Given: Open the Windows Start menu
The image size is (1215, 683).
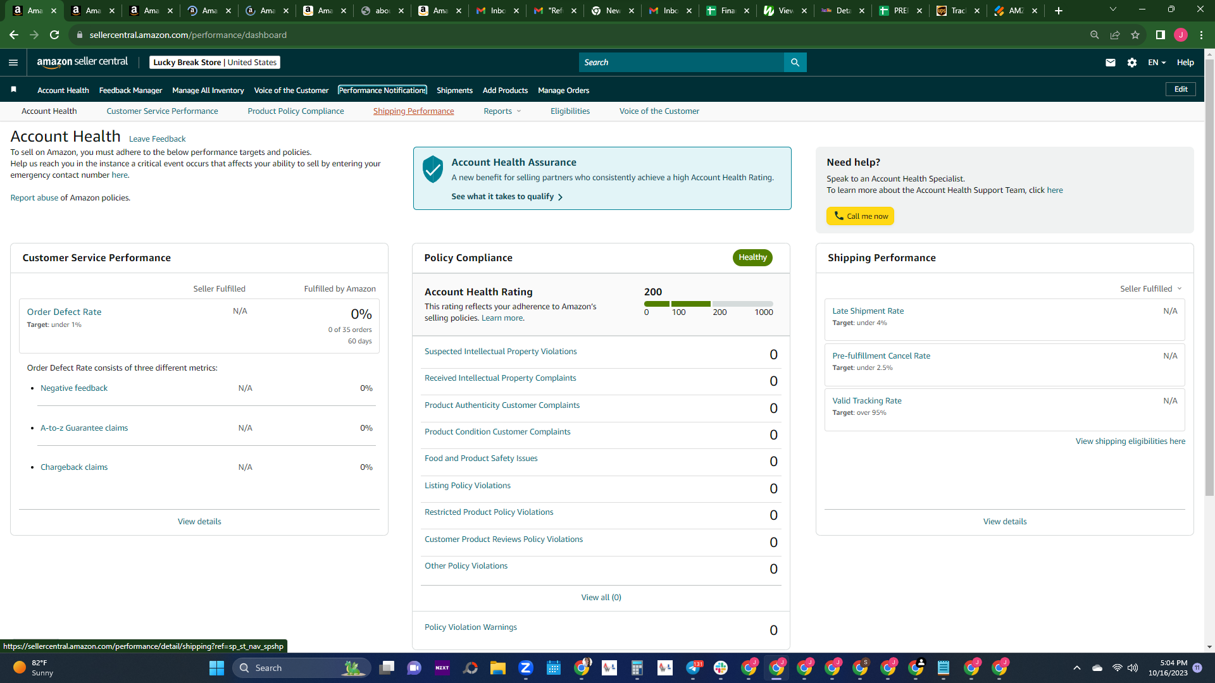Looking at the screenshot, I should tap(216, 668).
